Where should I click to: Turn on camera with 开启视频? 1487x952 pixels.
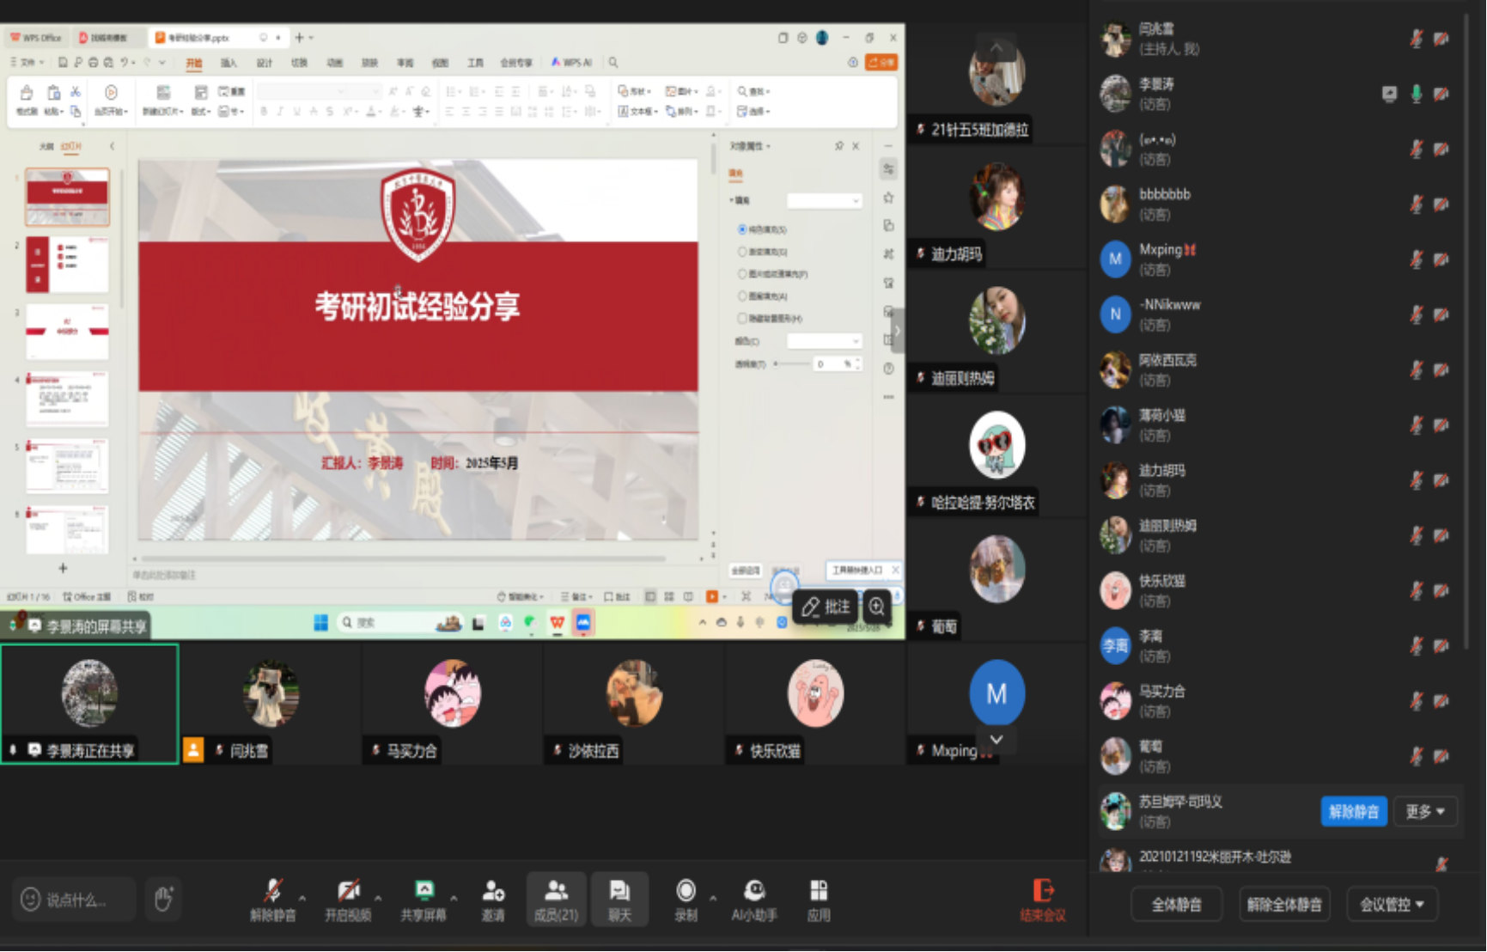point(348,899)
